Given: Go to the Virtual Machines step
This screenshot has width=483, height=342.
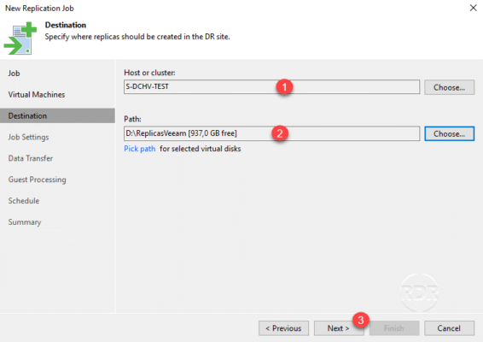Looking at the screenshot, I should (x=37, y=94).
